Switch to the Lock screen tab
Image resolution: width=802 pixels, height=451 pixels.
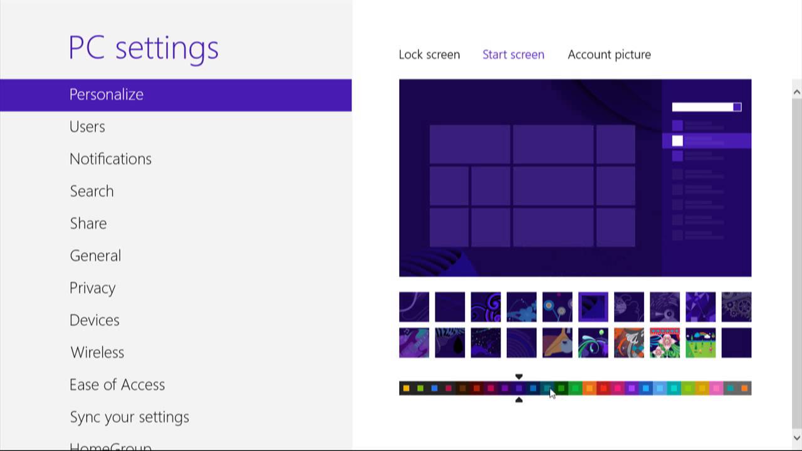[x=429, y=54]
